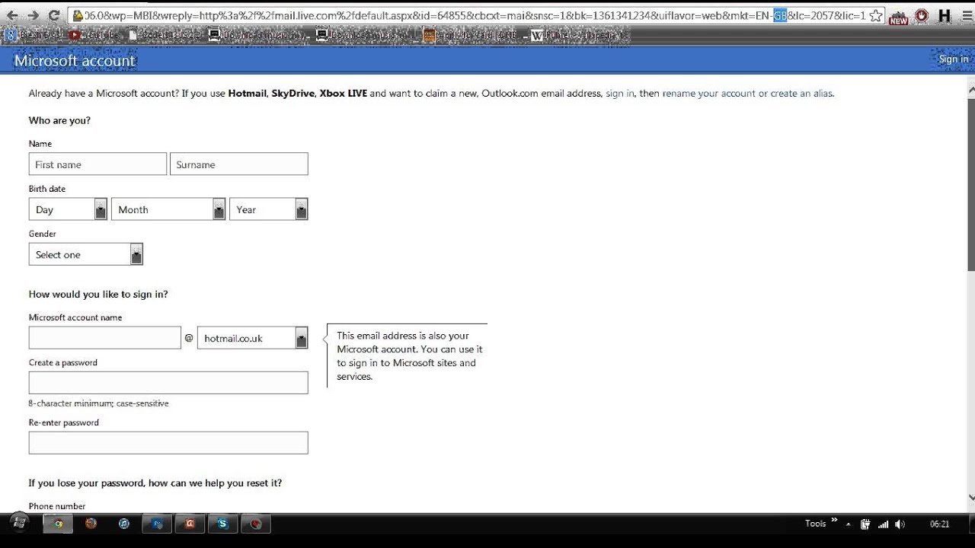Image resolution: width=975 pixels, height=548 pixels.
Task: Open the Year birth date dropdown
Action: [x=269, y=209]
